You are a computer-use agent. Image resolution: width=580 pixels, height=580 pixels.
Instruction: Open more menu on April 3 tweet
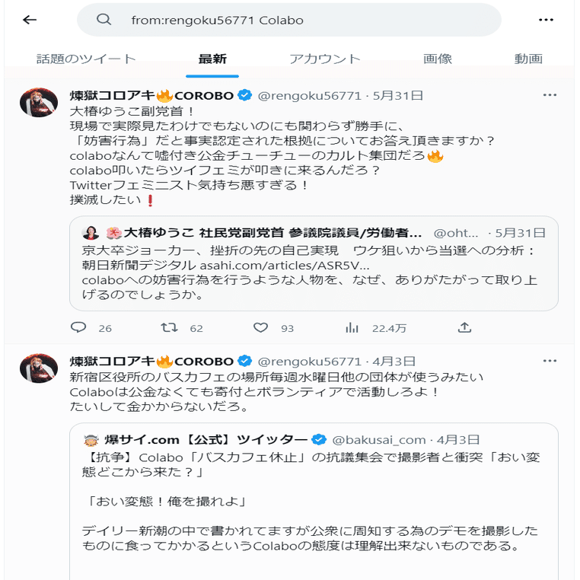550,361
